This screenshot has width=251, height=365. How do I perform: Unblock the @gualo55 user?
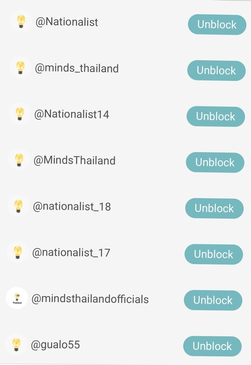[x=212, y=346]
